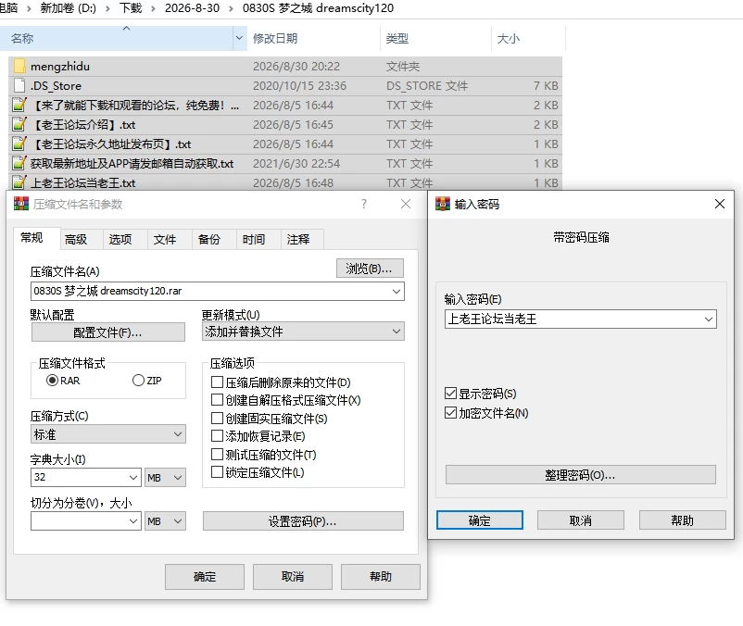The height and width of the screenshot is (626, 743).
Task: Select RAR archive format
Action: (52, 381)
